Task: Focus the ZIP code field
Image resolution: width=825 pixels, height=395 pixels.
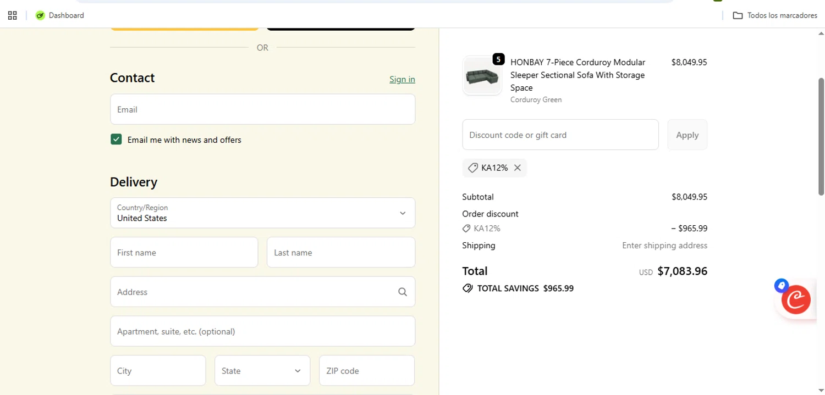Action: pos(367,371)
